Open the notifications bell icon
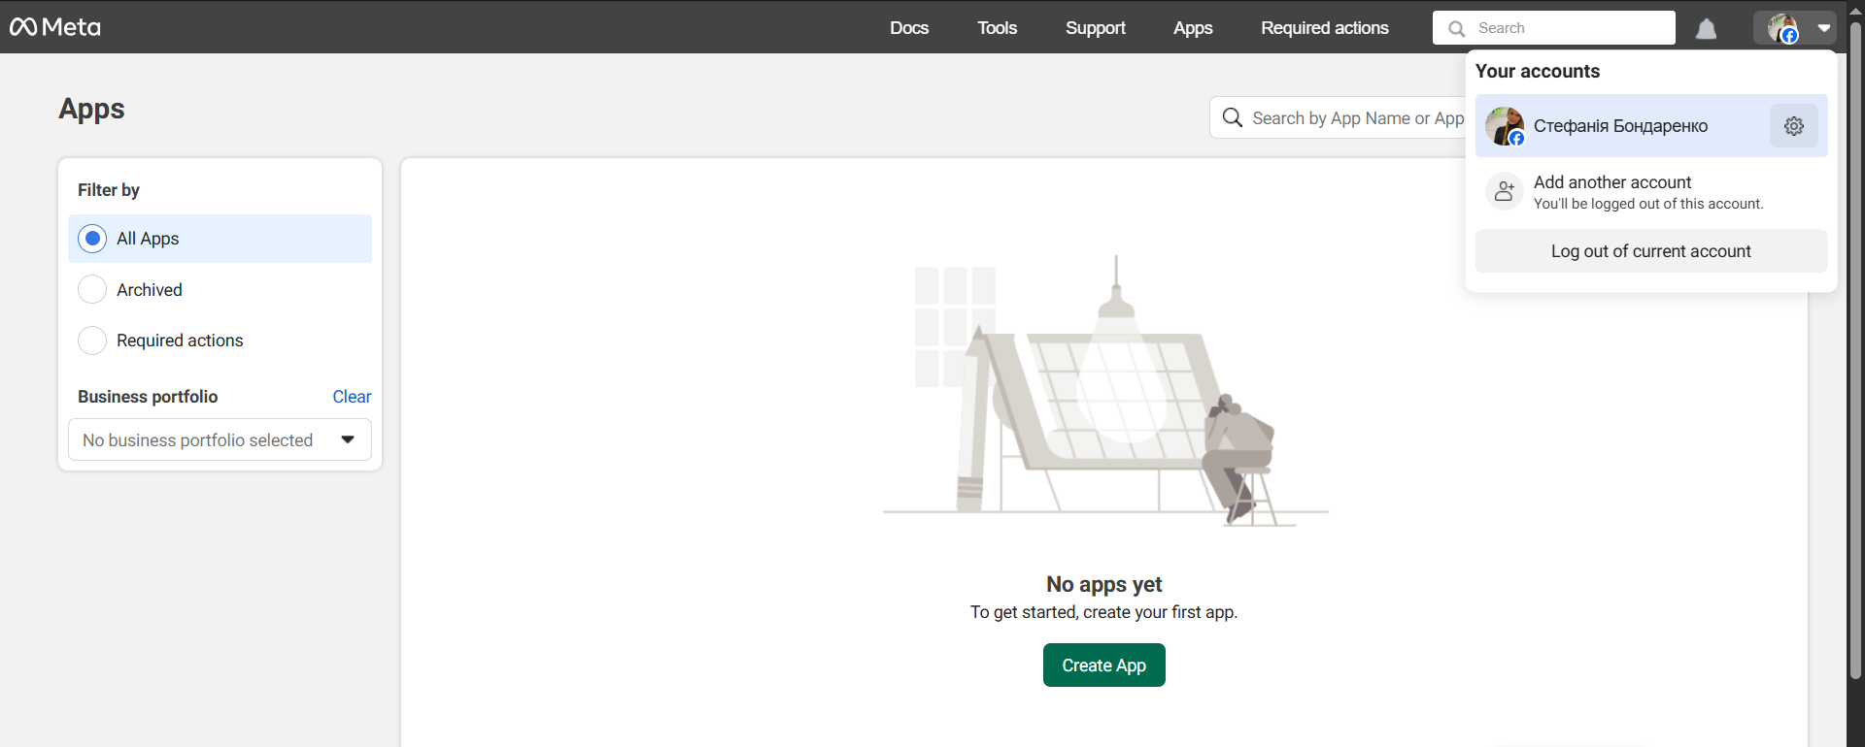The image size is (1865, 747). tap(1706, 29)
